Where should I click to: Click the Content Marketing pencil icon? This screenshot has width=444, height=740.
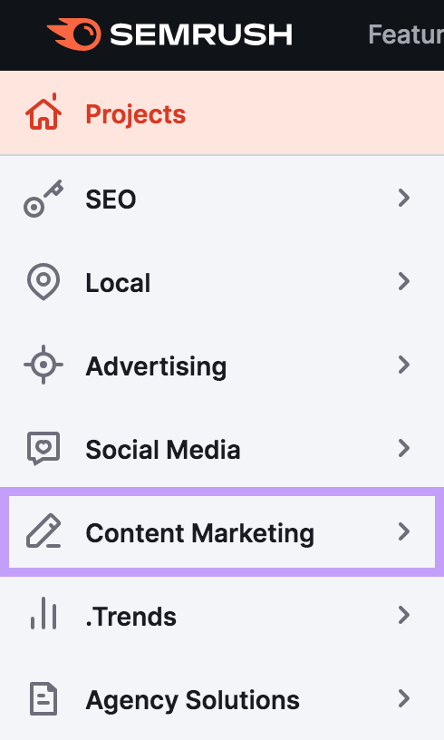[x=43, y=531]
